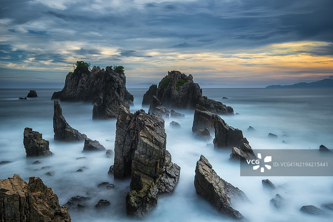333x222 pixels.
Task: Click the VCG pinwheel logo icon
Action: click(x=265, y=163)
